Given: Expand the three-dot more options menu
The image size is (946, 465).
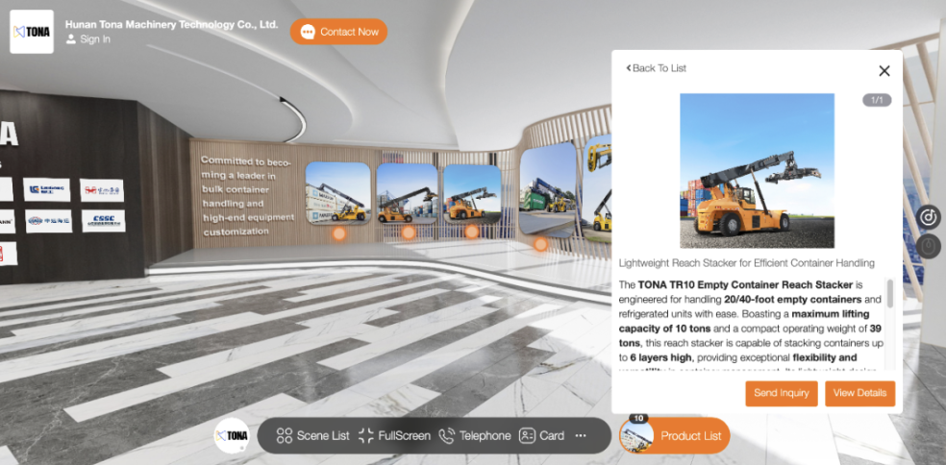Looking at the screenshot, I should pos(581,435).
